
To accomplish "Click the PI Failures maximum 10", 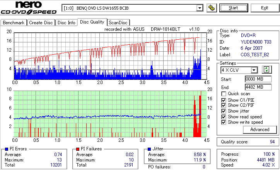I will [131, 160].
